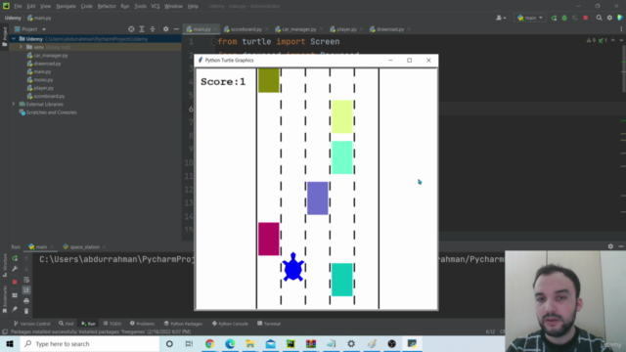Open the Navigate menu
Viewport: 626px width, 352px height.
click(66, 6)
